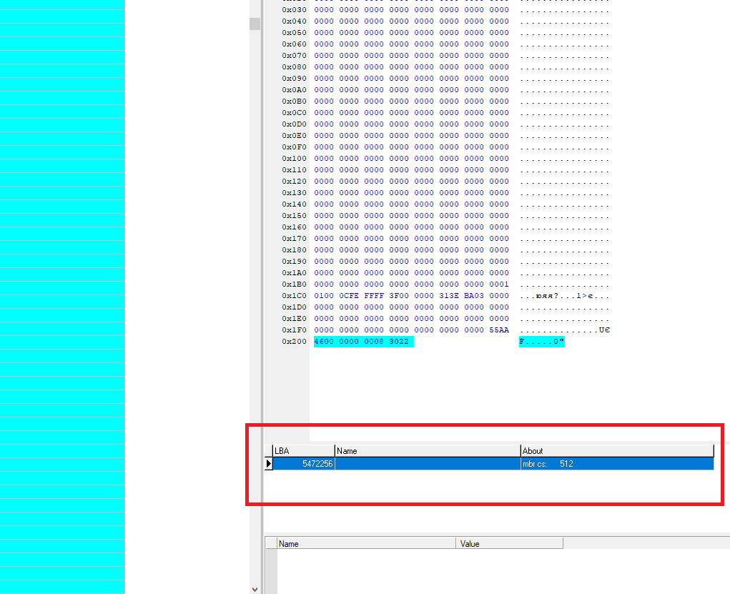Viewport: 730px width, 594px height.
Task: Click the down arrow of vertical scrollbar
Action: [255, 589]
